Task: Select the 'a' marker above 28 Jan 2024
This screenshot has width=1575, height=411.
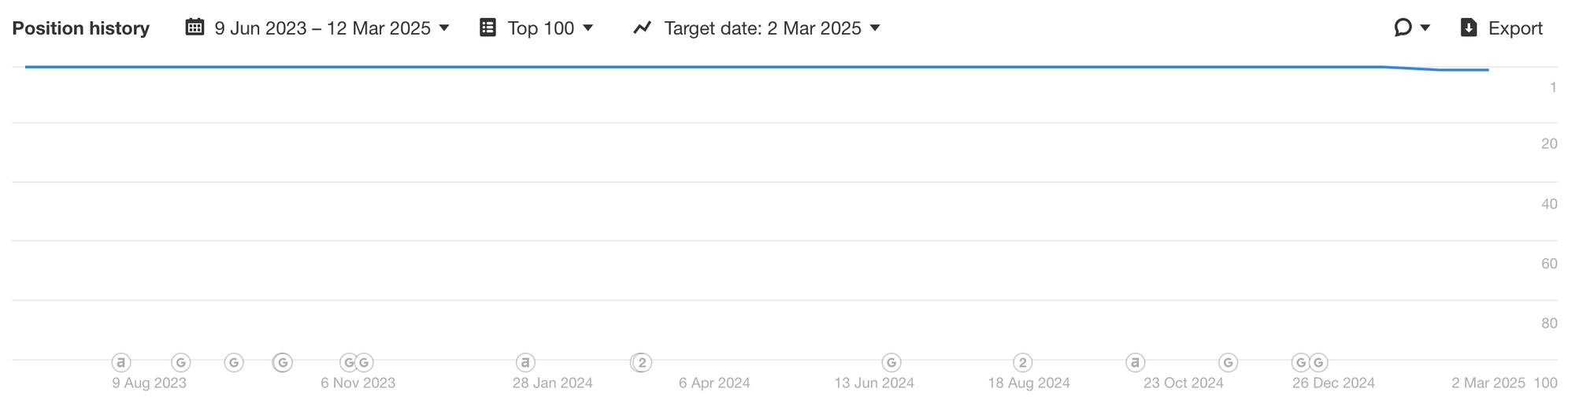Action: [525, 362]
